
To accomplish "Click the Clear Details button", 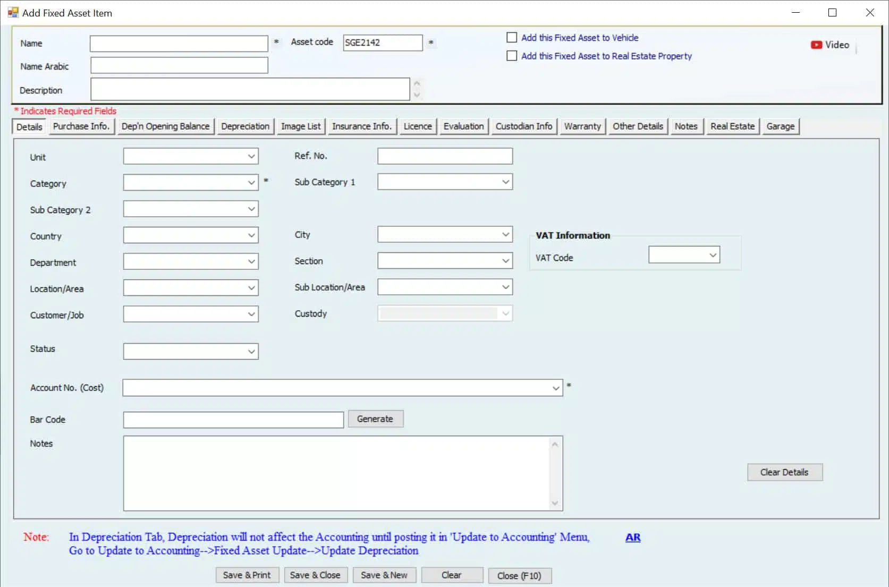I will click(784, 472).
